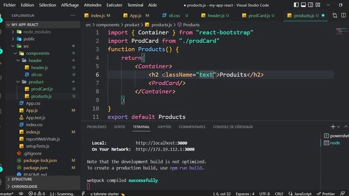349x196 pixels.
Task: Select the powershell terminal instance
Action: coord(336,136)
